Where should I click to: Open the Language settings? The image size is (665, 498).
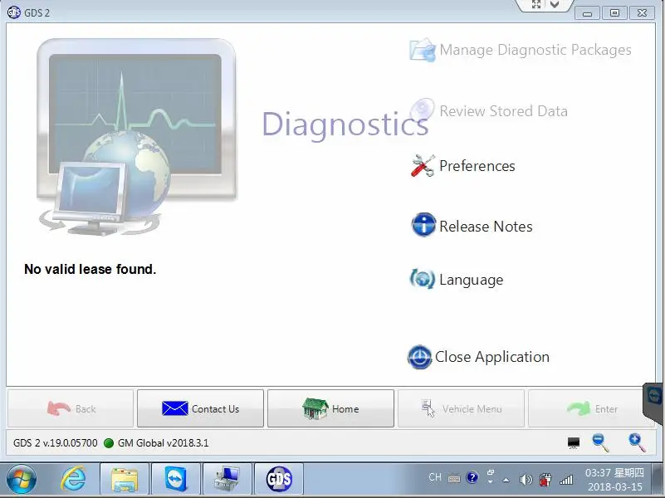(457, 280)
